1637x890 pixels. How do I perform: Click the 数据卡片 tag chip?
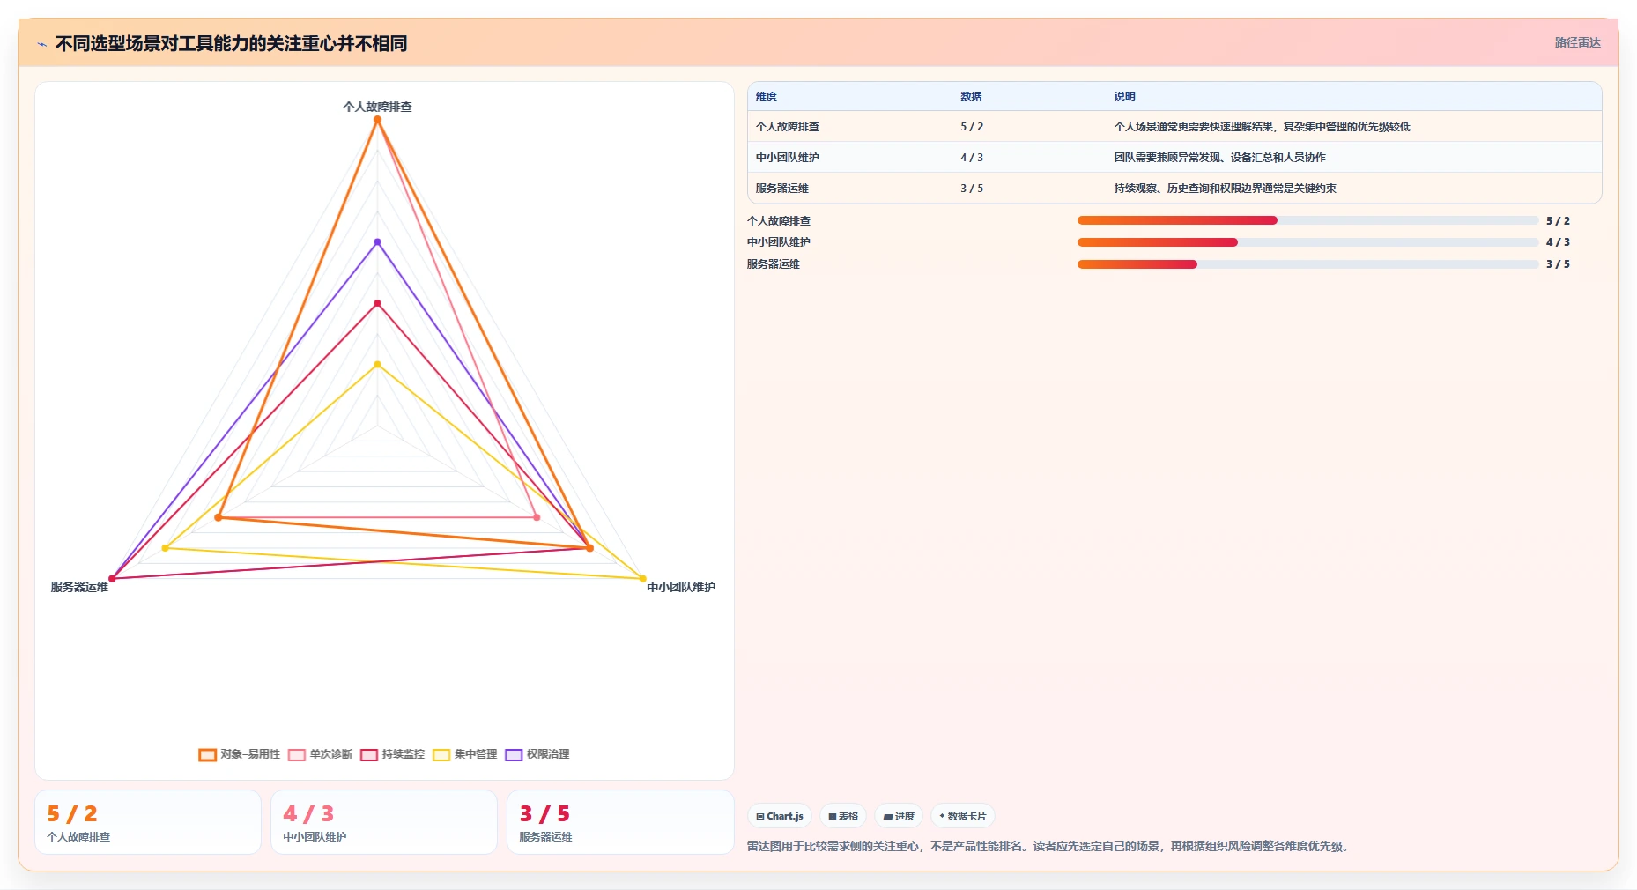[x=963, y=816]
